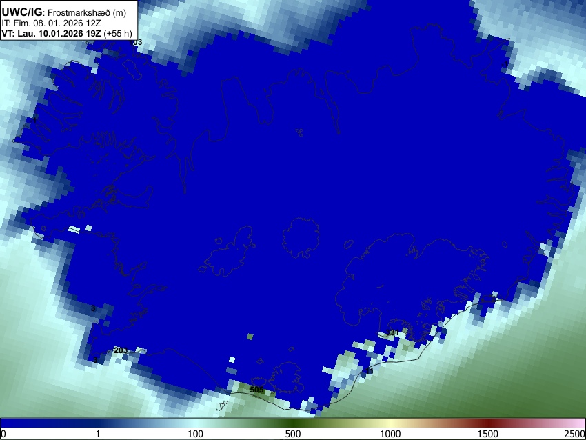Click the '1500' label on the color scale

click(x=488, y=434)
